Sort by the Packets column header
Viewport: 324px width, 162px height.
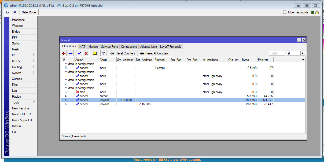point(265,60)
